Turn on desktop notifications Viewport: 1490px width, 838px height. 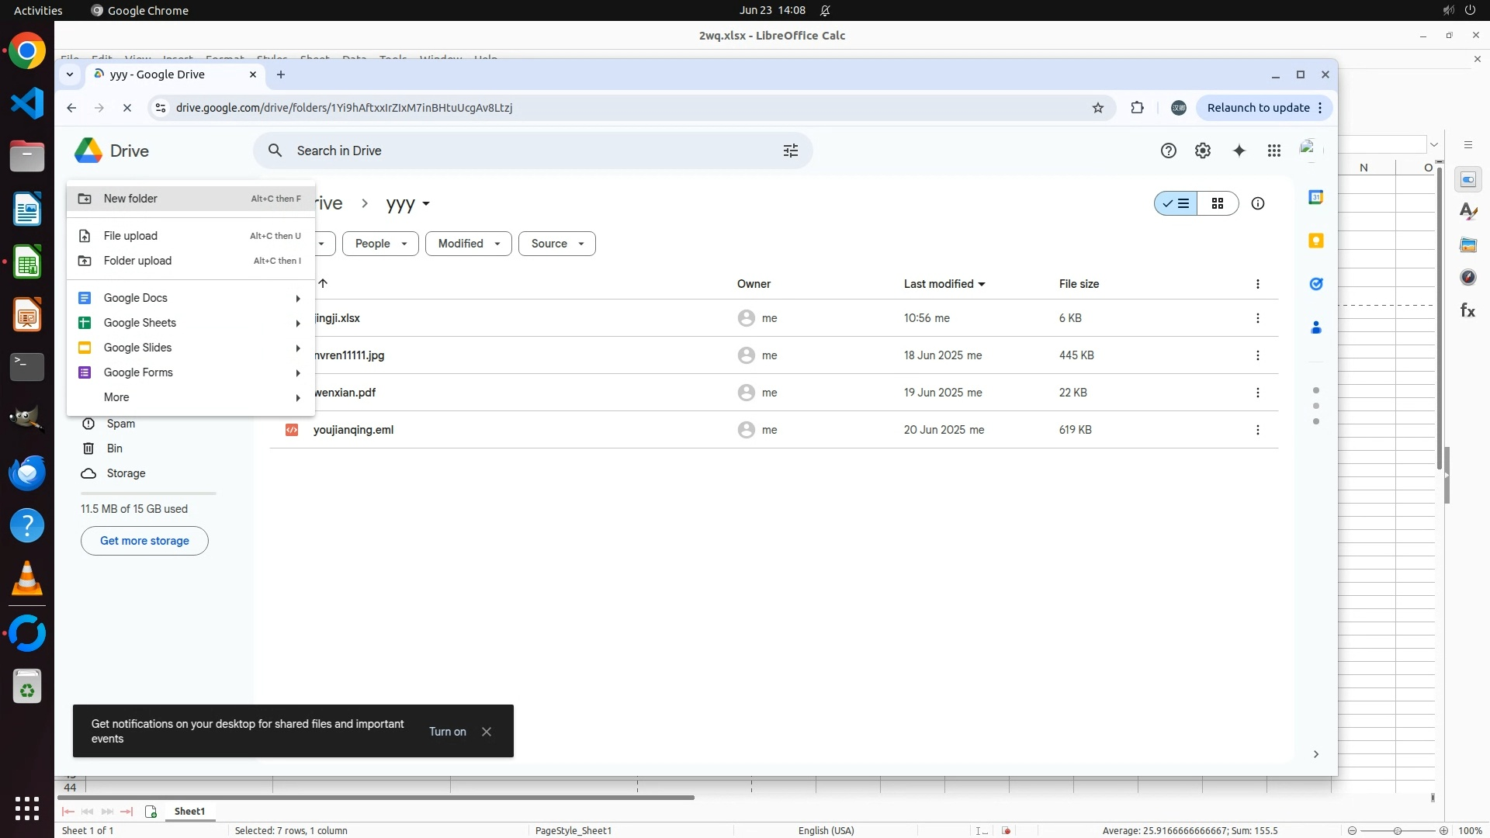pyautogui.click(x=447, y=732)
